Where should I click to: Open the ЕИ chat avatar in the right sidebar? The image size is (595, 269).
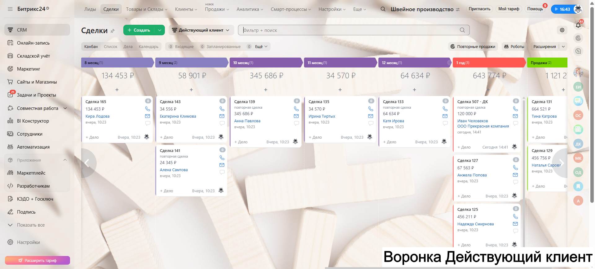(578, 87)
